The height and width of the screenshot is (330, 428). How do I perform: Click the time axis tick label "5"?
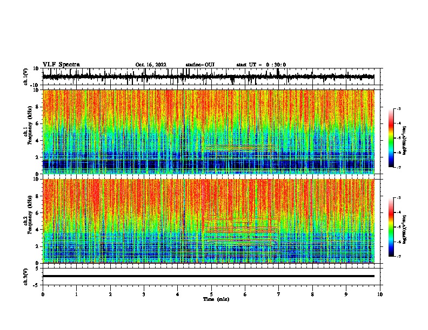(211, 294)
